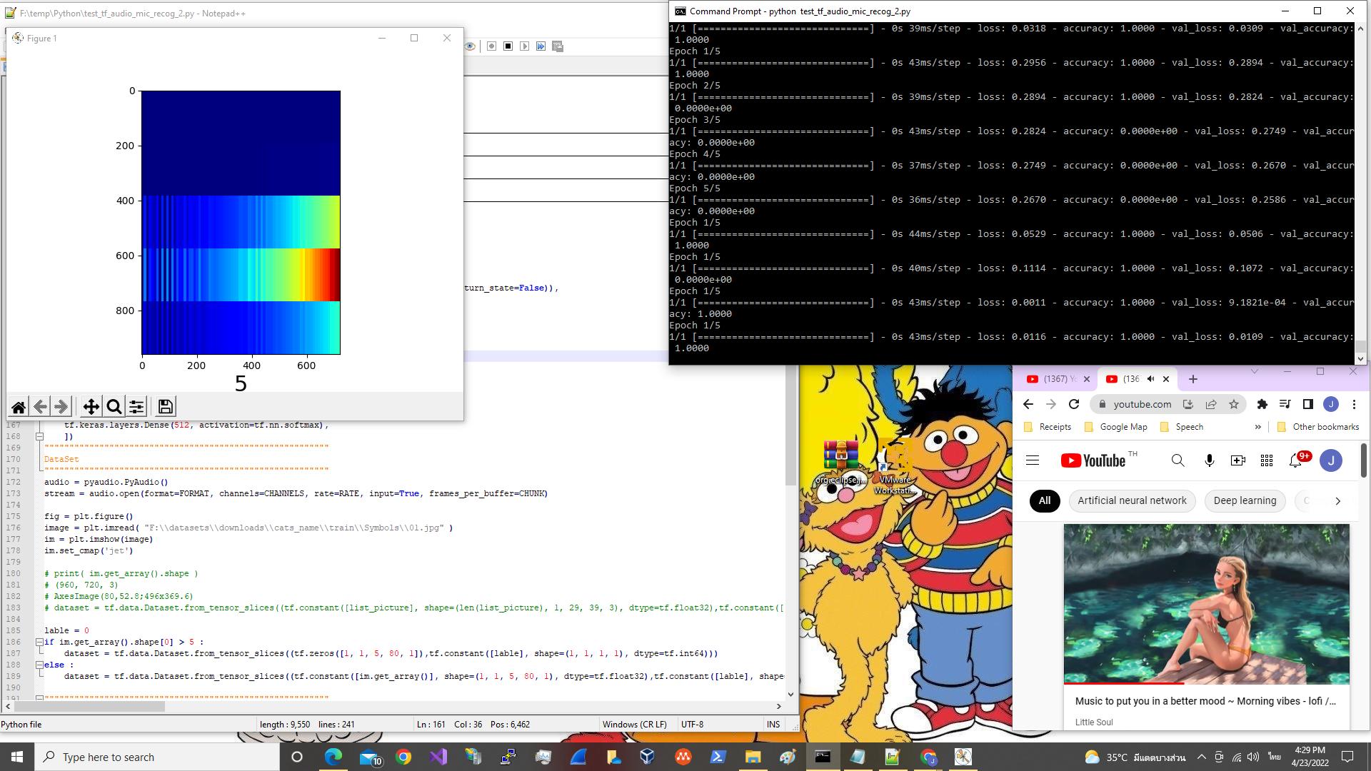Mute the playing YouTube tab speaker icon
This screenshot has width=1371, height=771.
click(1150, 379)
